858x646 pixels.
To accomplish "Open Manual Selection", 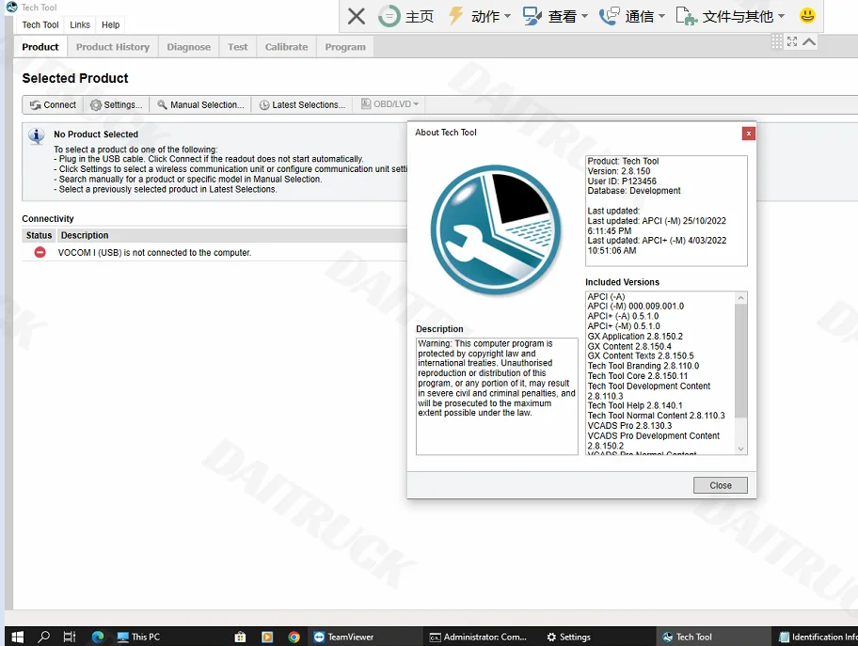I will tap(200, 104).
